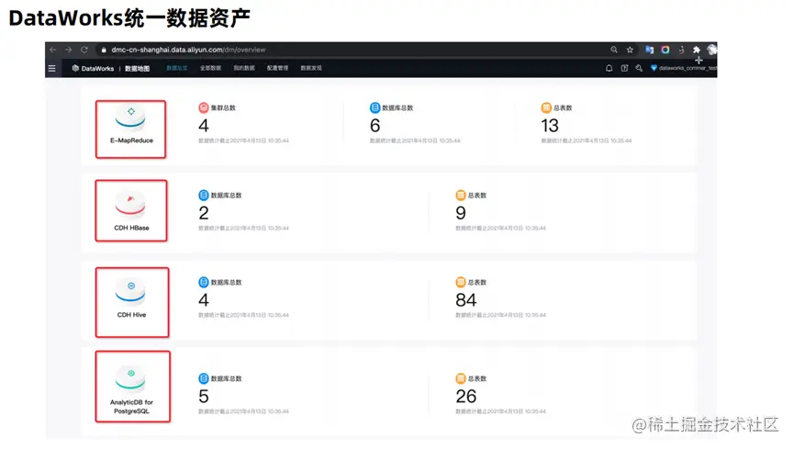Select the CDH HBase engine icon
The width and height of the screenshot is (794, 449).
(130, 204)
